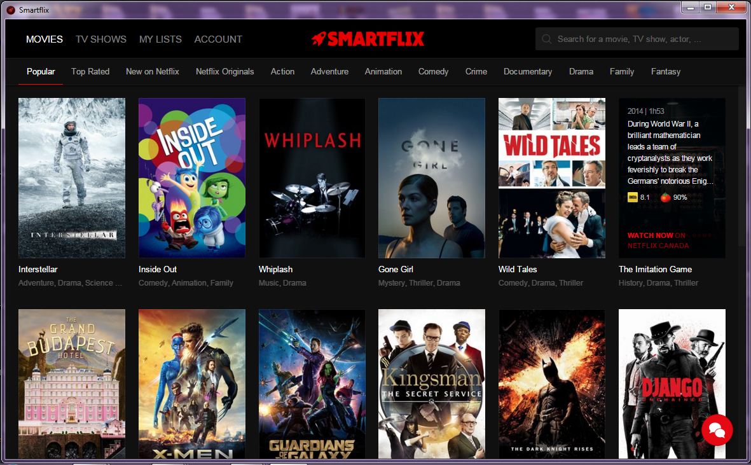751x465 pixels.
Task: Click the Imitation Game info card
Action: click(x=672, y=178)
